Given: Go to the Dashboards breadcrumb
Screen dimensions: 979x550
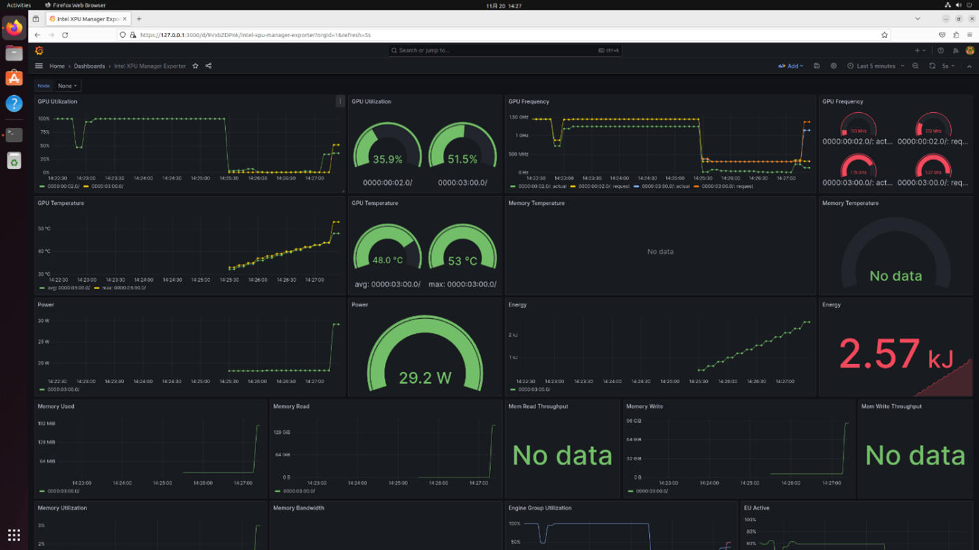Looking at the screenshot, I should (x=90, y=66).
